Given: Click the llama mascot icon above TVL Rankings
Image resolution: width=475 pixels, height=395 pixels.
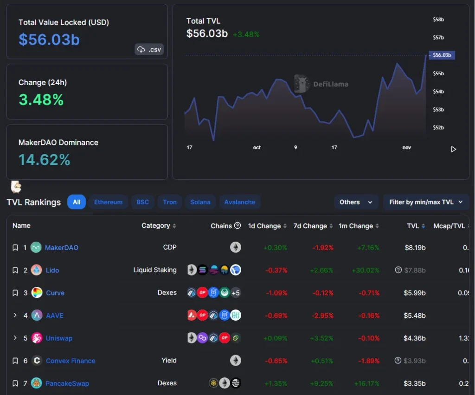Looking at the screenshot, I should (16, 187).
